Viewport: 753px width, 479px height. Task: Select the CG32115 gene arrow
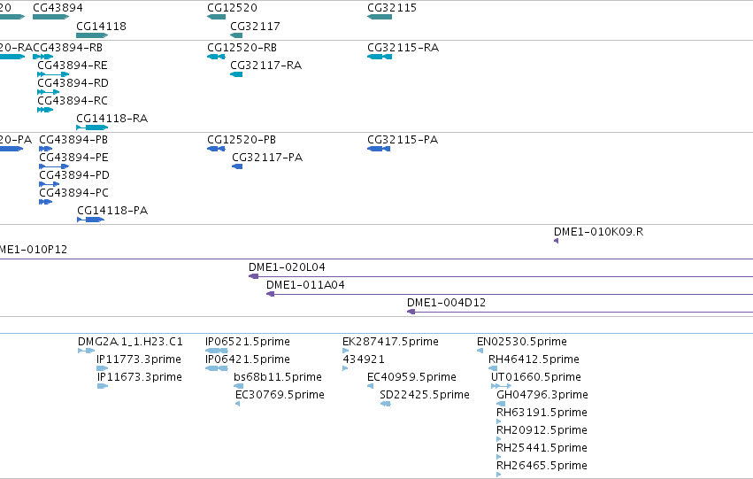pos(380,17)
